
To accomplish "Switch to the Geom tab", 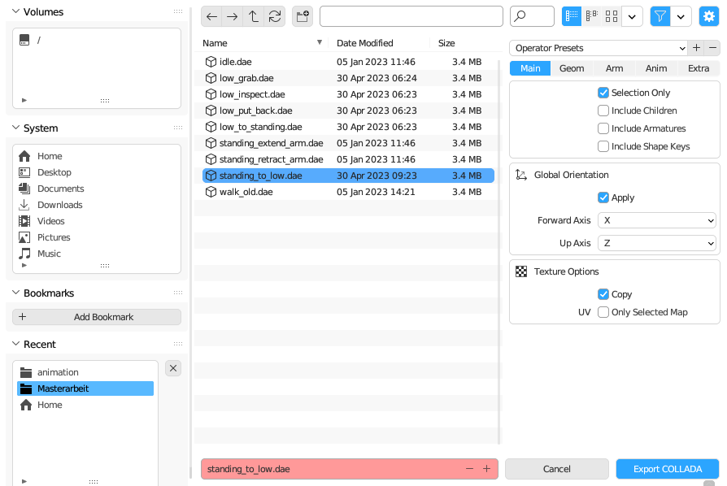I will [572, 68].
